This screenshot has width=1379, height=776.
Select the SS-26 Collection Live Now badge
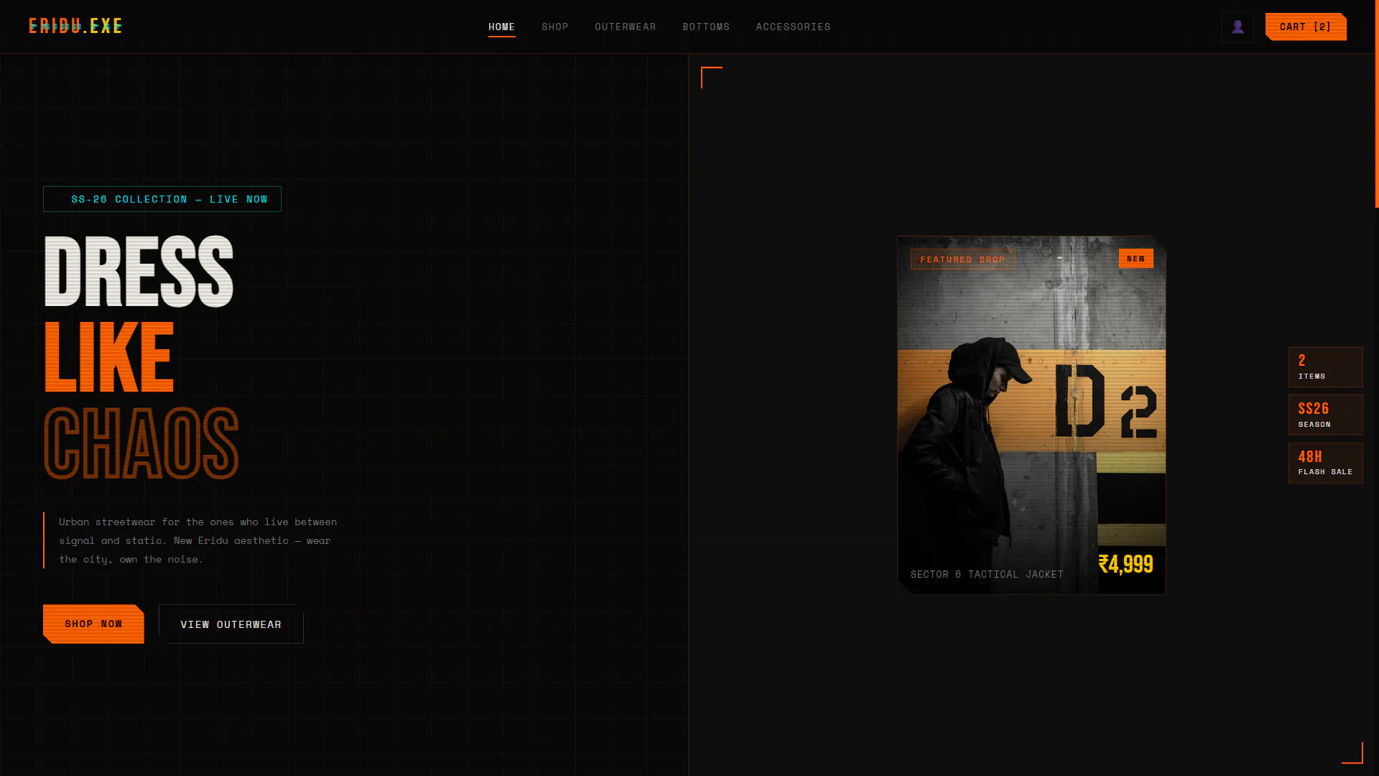tap(162, 199)
